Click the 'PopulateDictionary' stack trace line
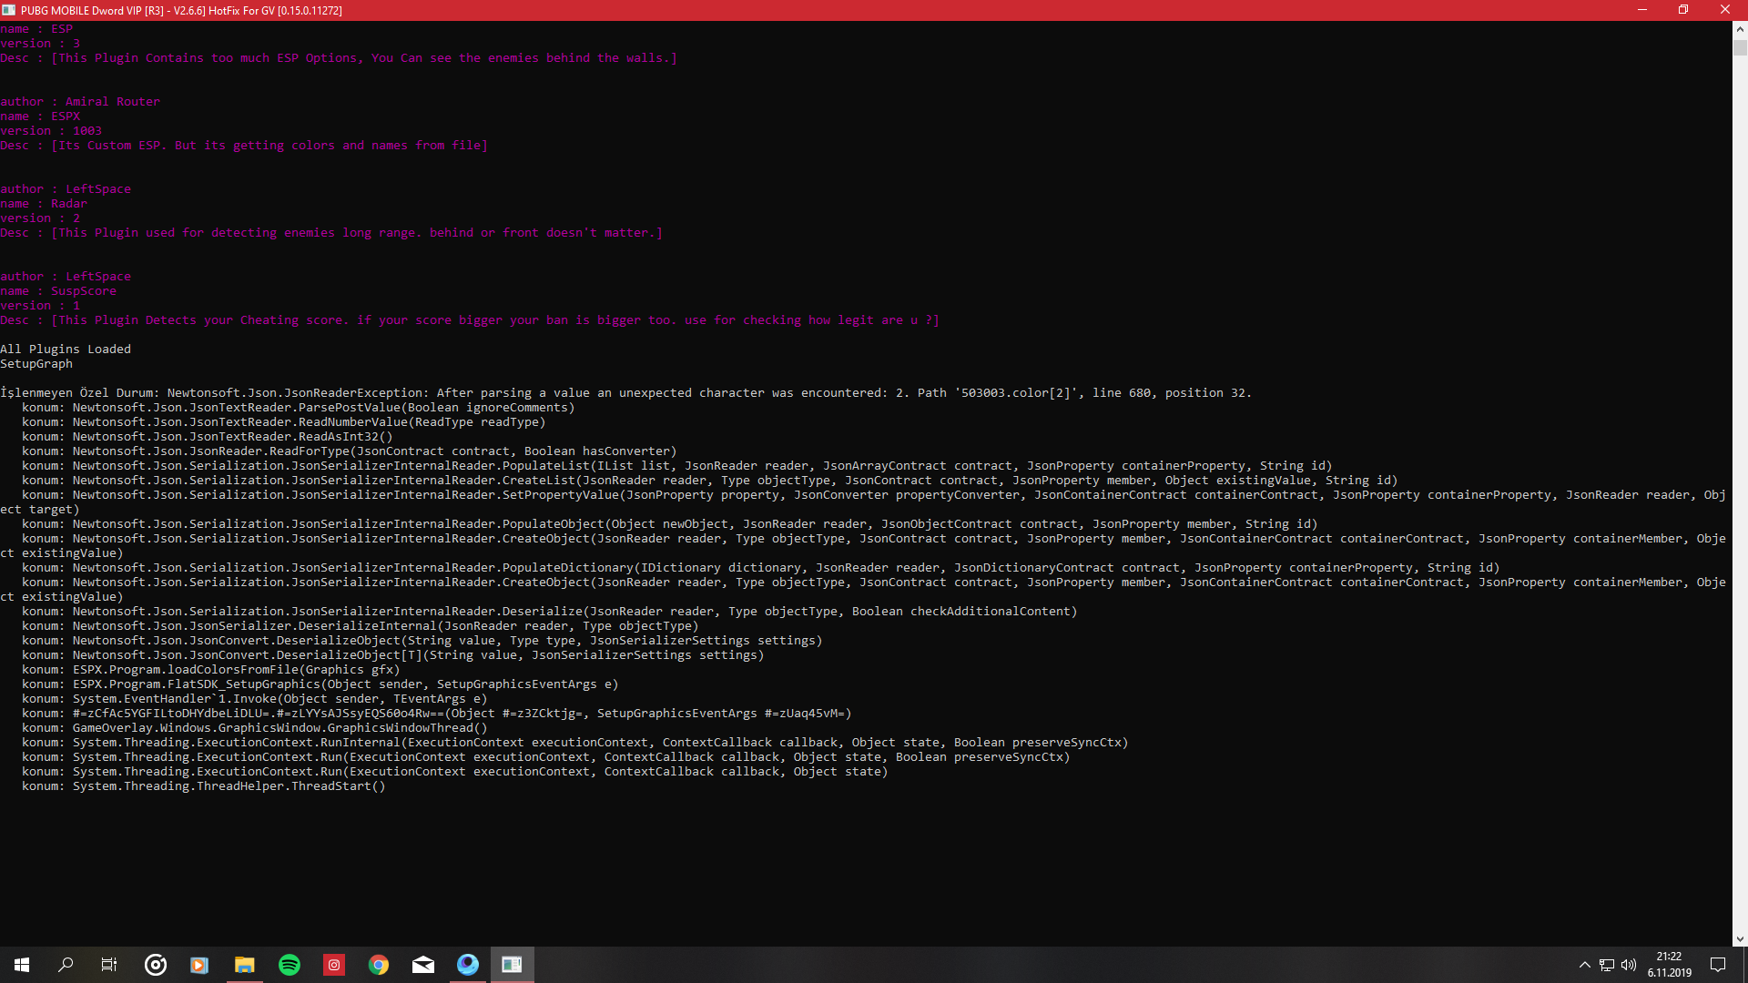Image resolution: width=1748 pixels, height=983 pixels. (761, 568)
